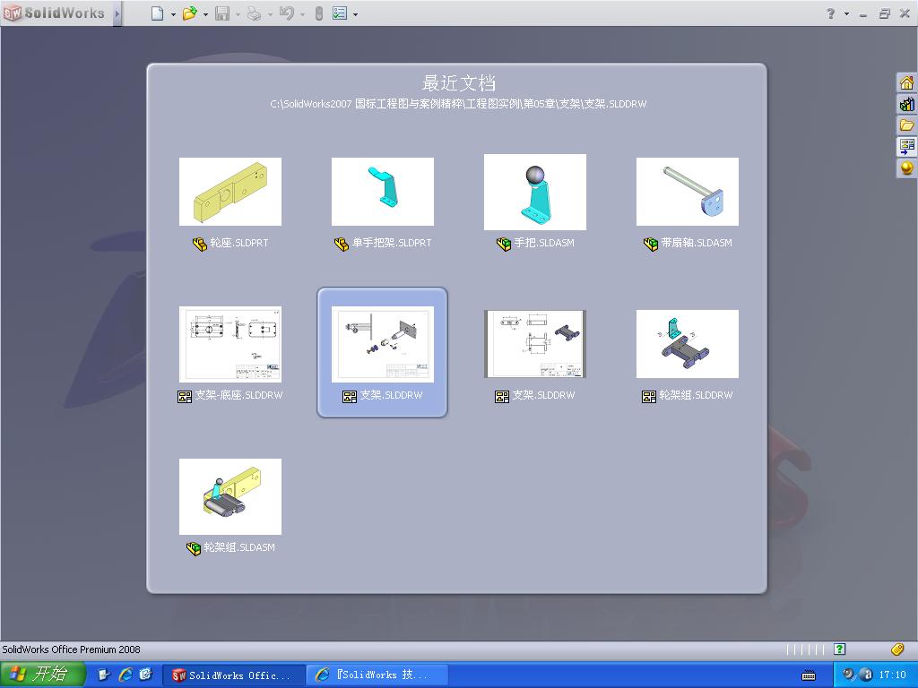This screenshot has width=918, height=688.
Task: Click the Save floppy disk icon
Action: [222, 13]
